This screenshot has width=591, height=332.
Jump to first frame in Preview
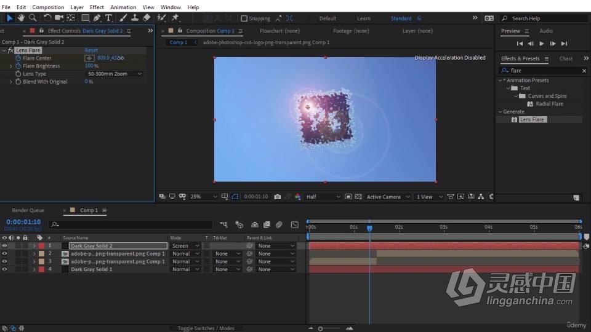click(x=520, y=44)
